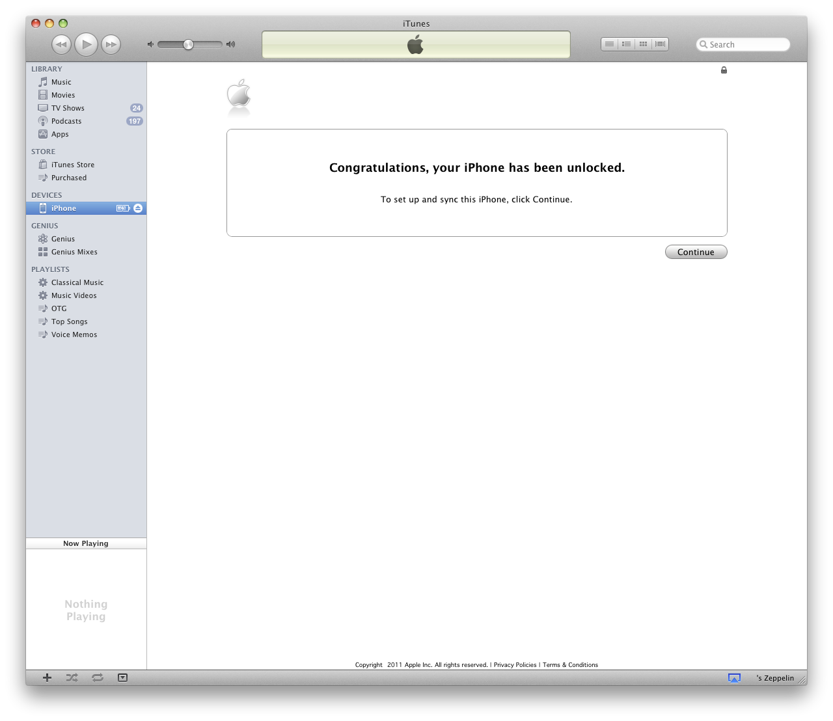Click the gear icon beside Music Videos
This screenshot has height=721, width=833.
[43, 295]
